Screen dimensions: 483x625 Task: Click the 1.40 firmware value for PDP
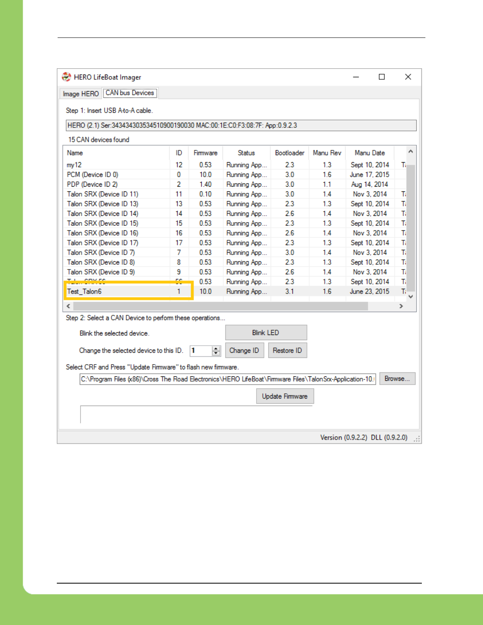point(206,184)
